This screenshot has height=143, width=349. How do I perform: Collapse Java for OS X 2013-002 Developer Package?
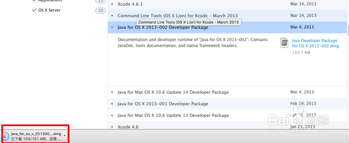coord(112,27)
